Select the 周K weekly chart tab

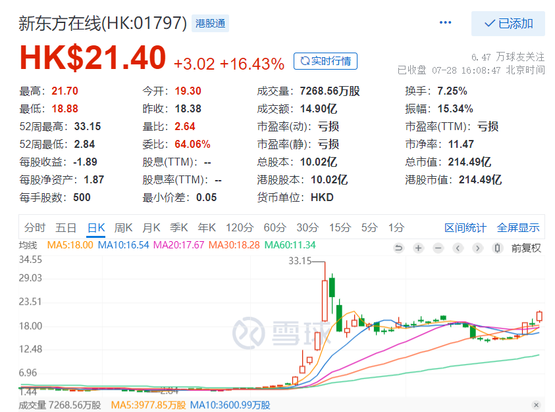point(124,228)
